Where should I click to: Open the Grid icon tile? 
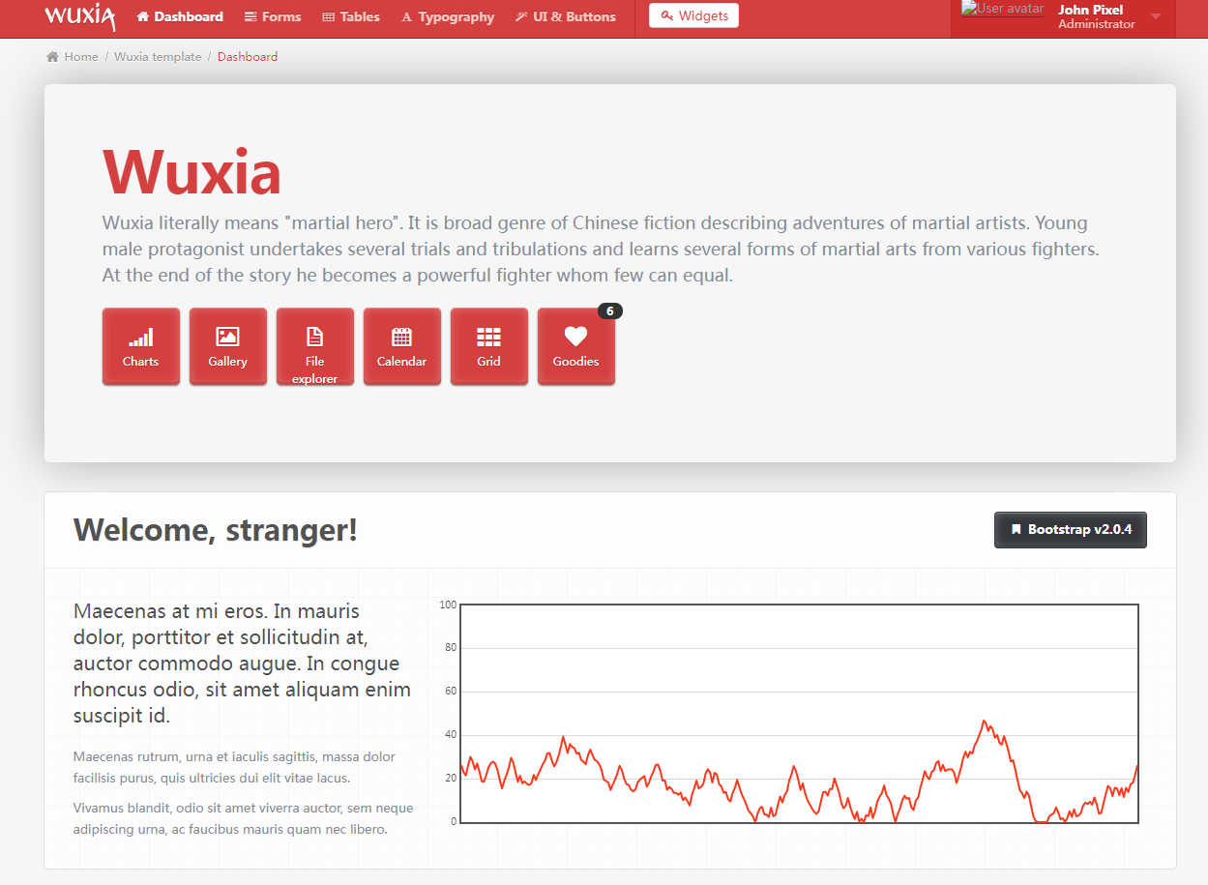pyautogui.click(x=488, y=346)
